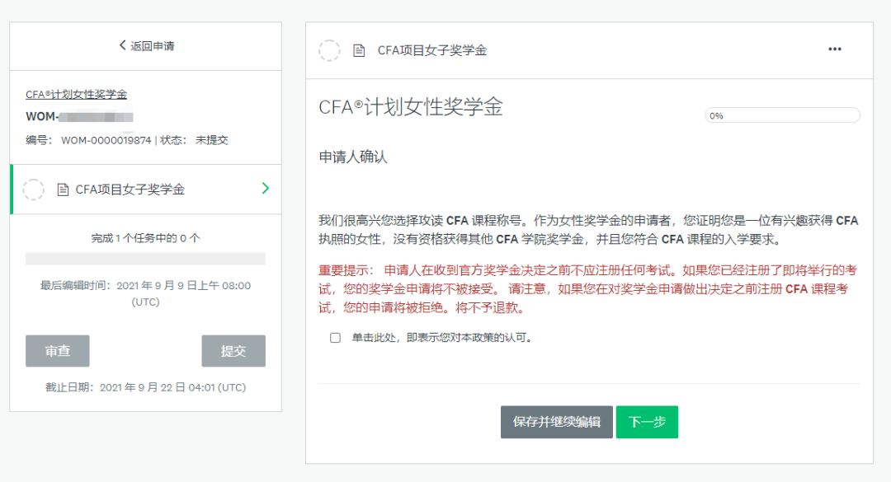
Task: Click the dashed progress circle in the header
Action: pyautogui.click(x=329, y=49)
